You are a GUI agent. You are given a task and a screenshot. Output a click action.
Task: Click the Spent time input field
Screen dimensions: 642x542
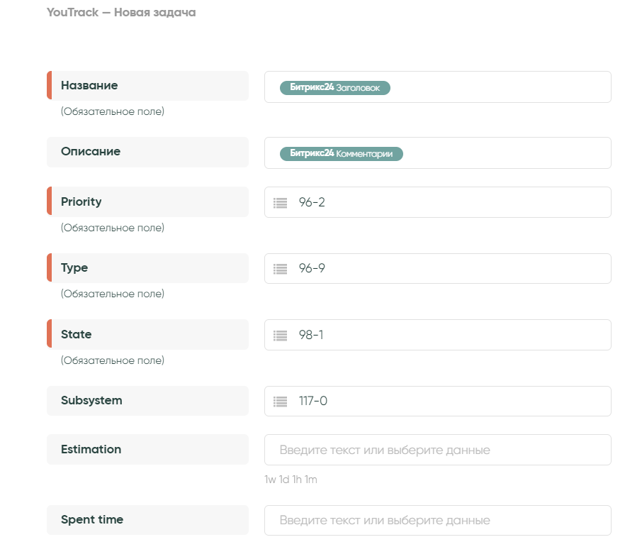pyautogui.click(x=437, y=520)
